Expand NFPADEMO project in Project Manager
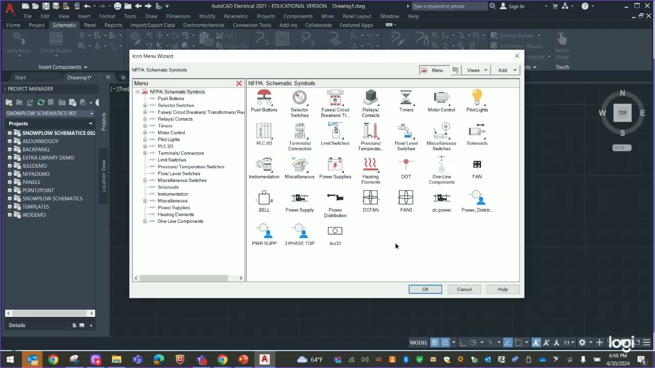 pyautogui.click(x=9, y=174)
